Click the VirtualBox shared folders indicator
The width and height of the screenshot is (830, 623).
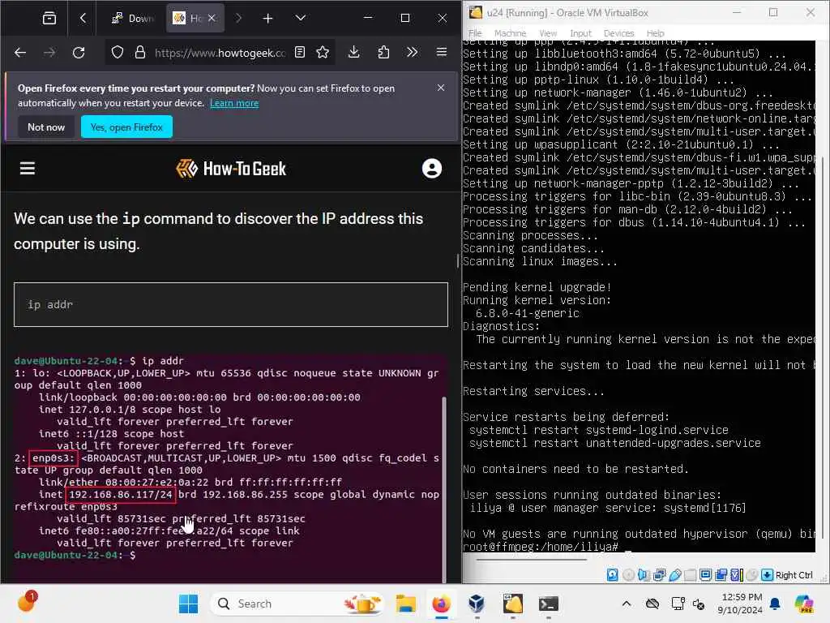[x=690, y=575]
